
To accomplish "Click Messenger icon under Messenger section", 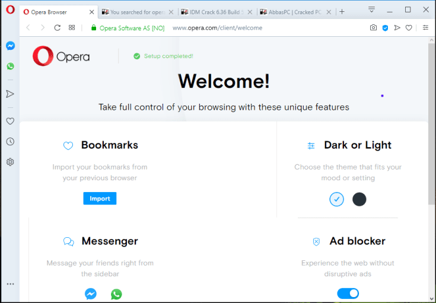I will (91, 294).
